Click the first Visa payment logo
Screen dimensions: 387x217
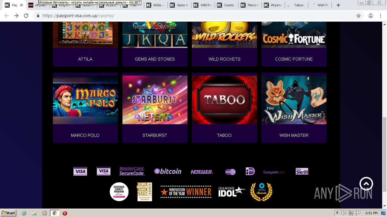coord(80,171)
